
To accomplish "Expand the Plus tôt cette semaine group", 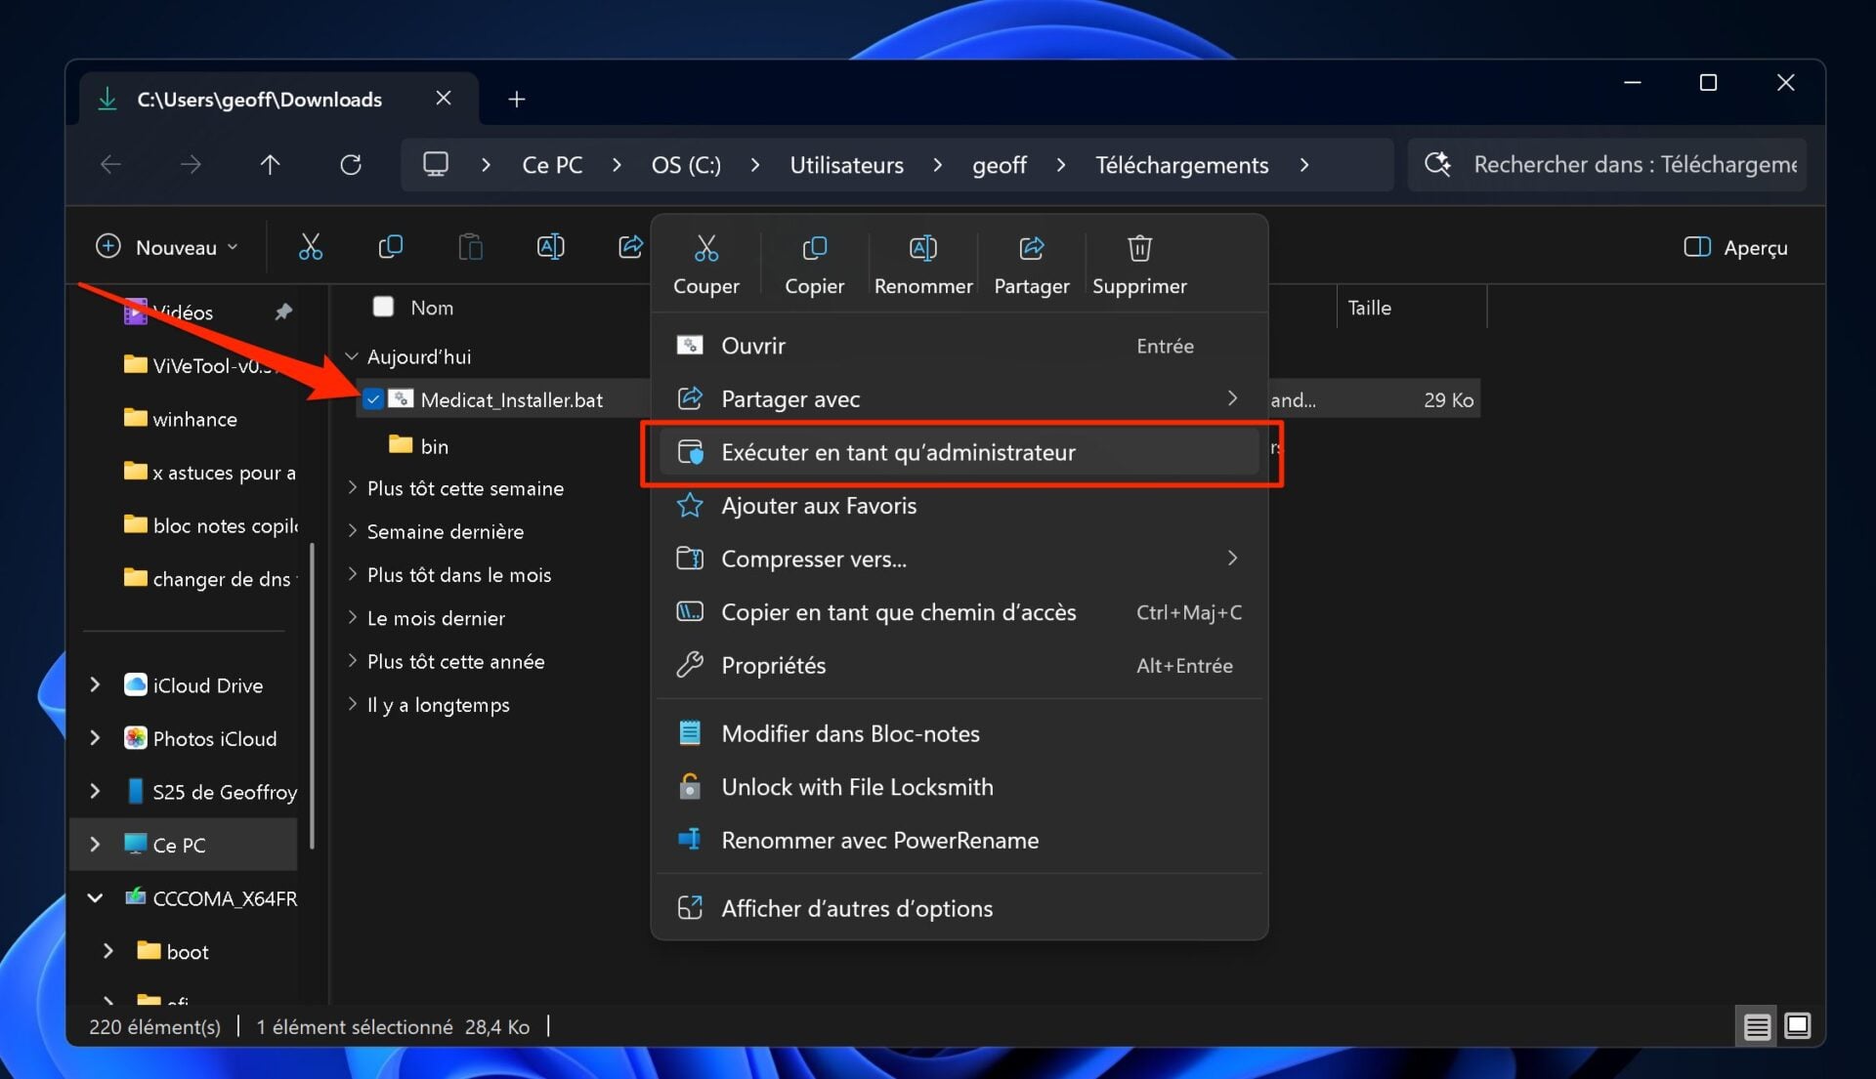I will [x=353, y=488].
